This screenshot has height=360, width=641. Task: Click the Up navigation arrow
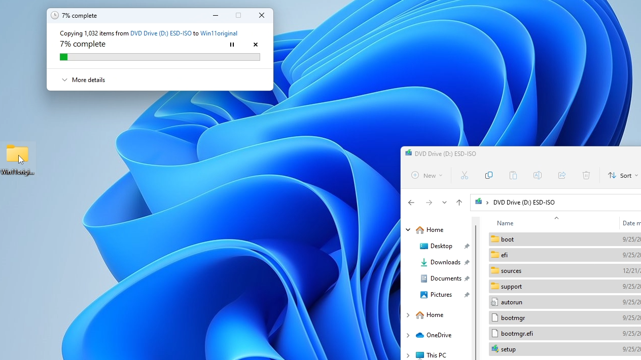[x=459, y=202]
